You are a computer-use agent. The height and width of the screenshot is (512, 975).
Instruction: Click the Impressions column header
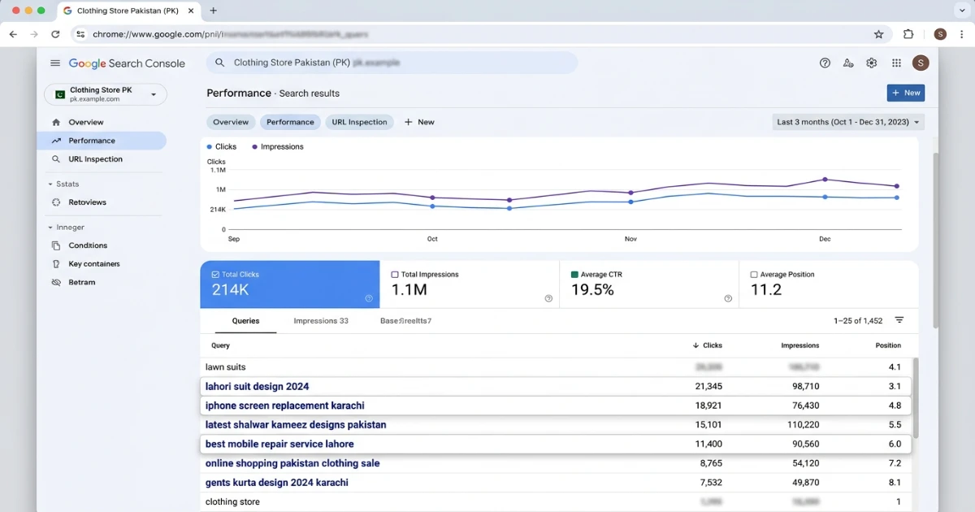[799, 345]
